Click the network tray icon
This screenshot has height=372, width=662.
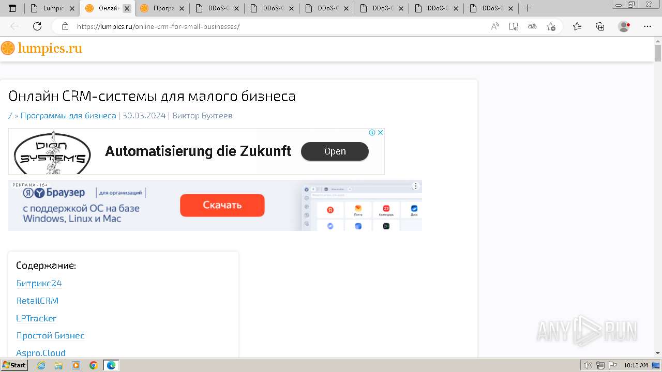click(600, 365)
